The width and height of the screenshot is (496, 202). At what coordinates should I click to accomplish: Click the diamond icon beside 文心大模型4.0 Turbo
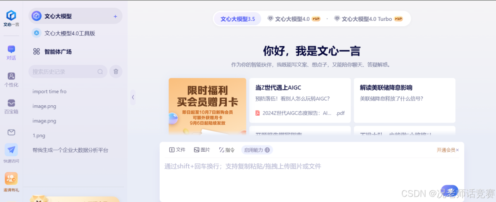(337, 19)
